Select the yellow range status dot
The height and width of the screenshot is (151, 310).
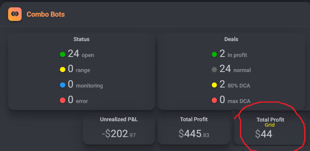[x=63, y=70]
